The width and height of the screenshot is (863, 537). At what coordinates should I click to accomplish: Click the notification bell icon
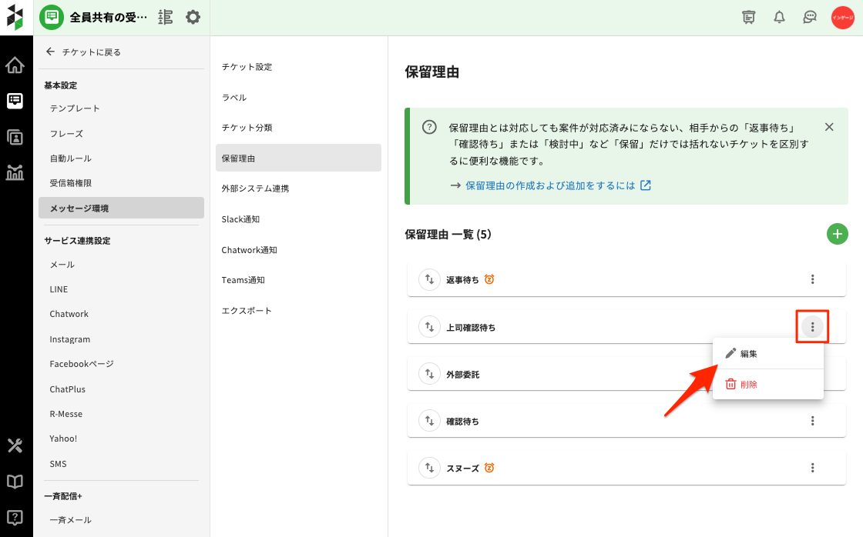tap(779, 17)
